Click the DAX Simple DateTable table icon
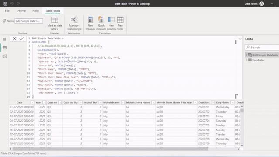This screenshot has width=279, height=157. point(250,55)
